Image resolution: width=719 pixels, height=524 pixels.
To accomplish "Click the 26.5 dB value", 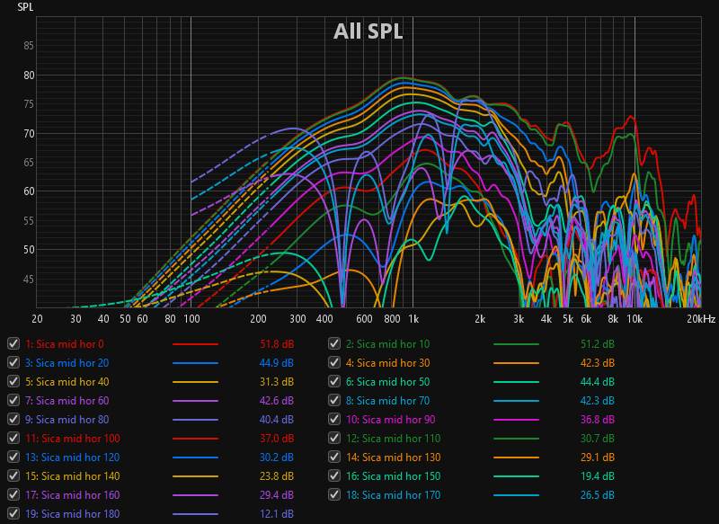I will (x=598, y=495).
